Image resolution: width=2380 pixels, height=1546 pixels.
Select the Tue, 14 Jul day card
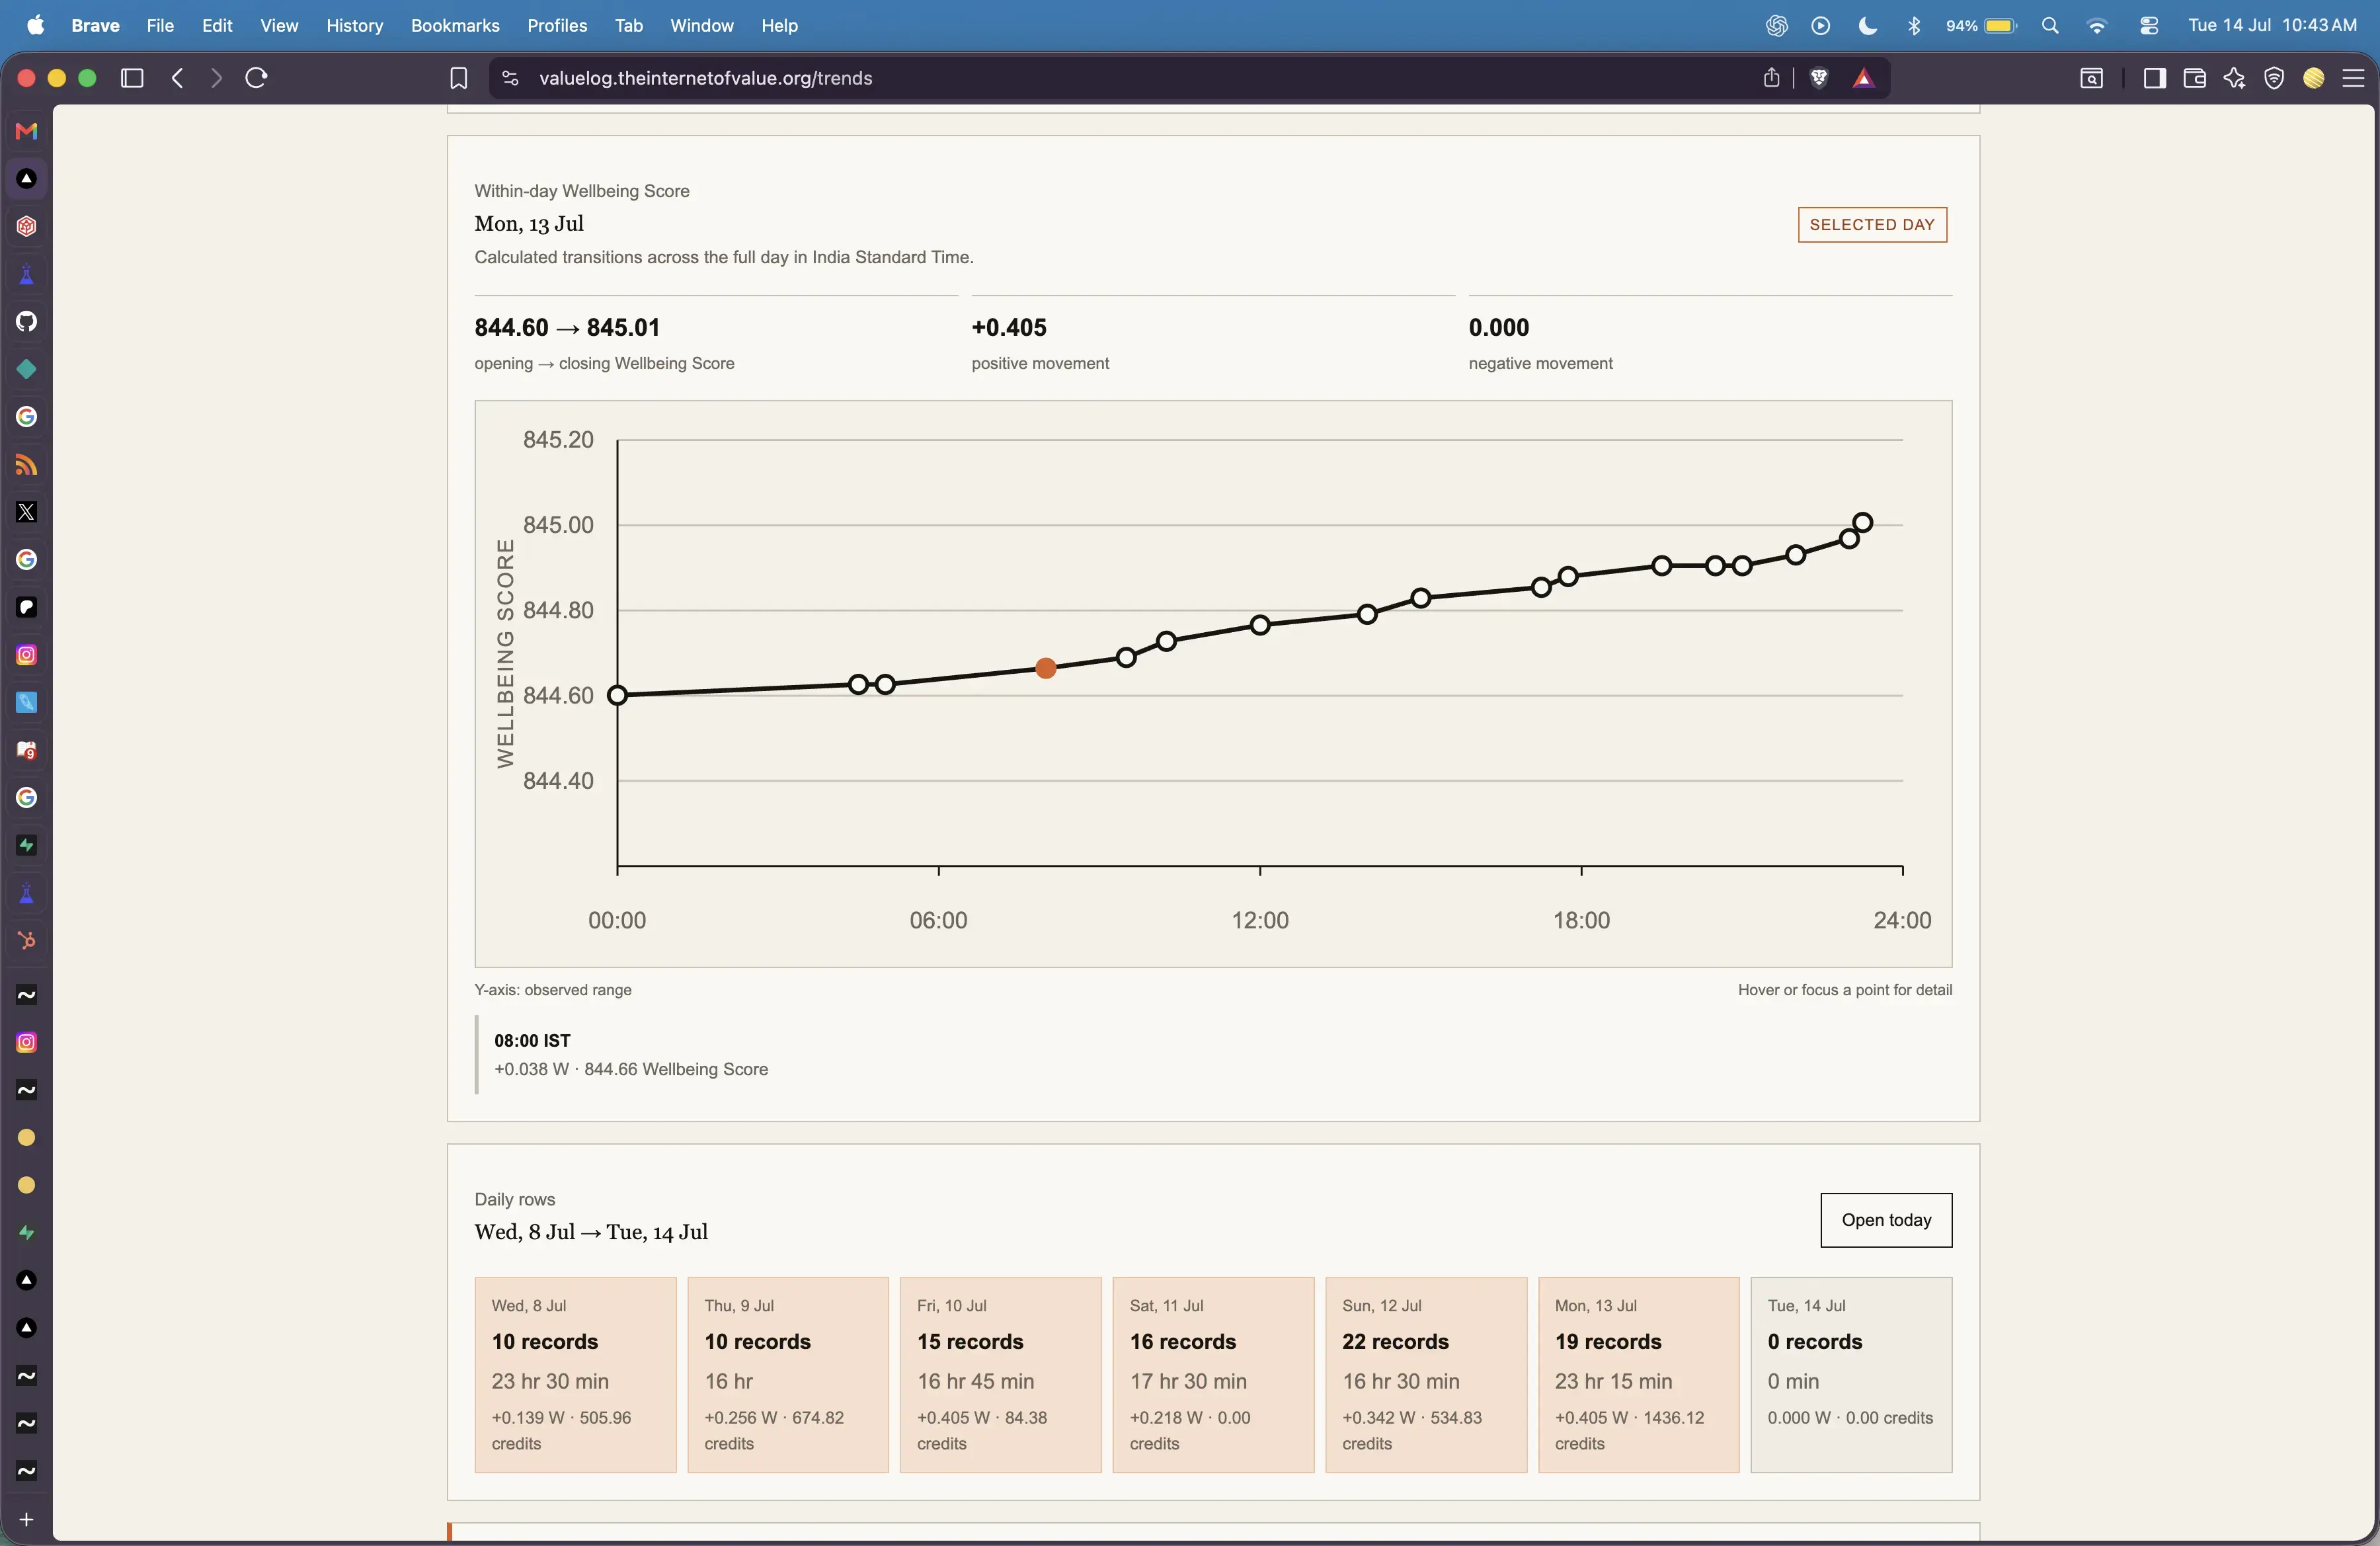(1851, 1375)
